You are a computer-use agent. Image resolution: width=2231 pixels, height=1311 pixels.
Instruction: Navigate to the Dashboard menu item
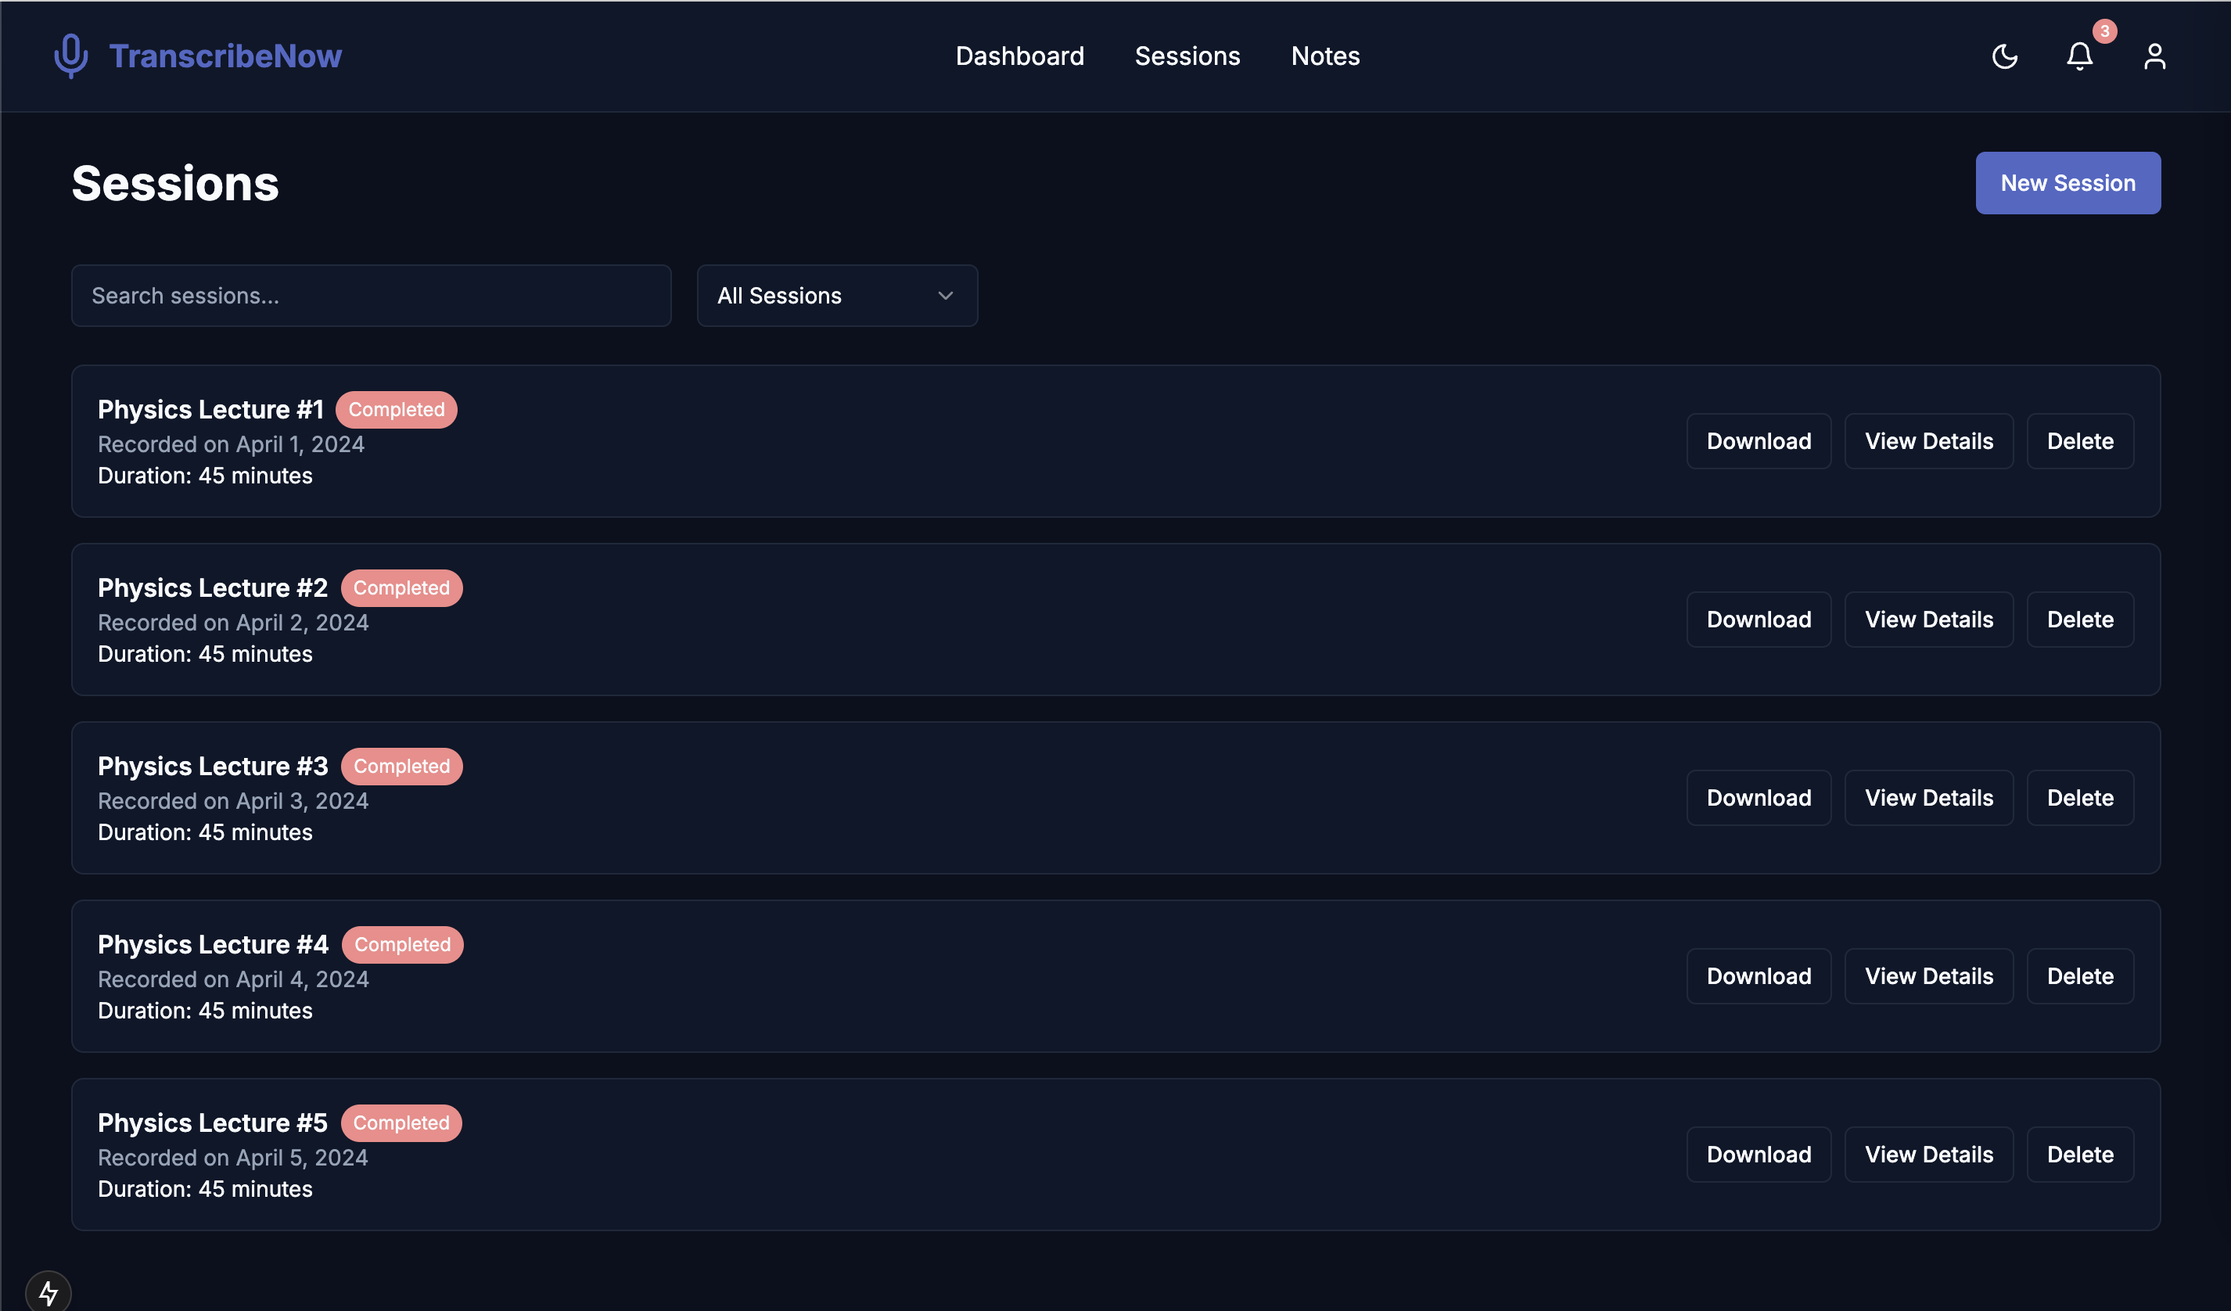1020,56
